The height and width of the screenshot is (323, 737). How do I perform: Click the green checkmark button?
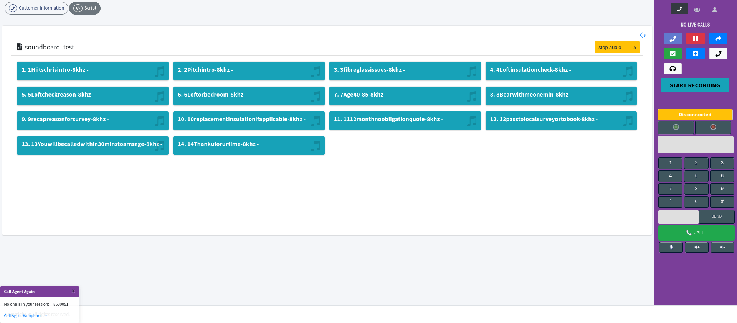tap(673, 54)
